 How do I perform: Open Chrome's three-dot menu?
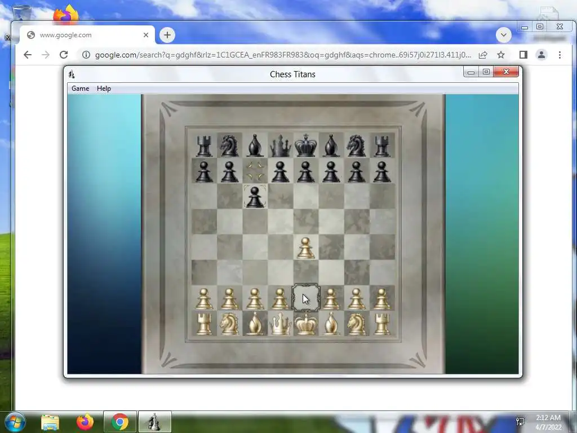(x=560, y=55)
